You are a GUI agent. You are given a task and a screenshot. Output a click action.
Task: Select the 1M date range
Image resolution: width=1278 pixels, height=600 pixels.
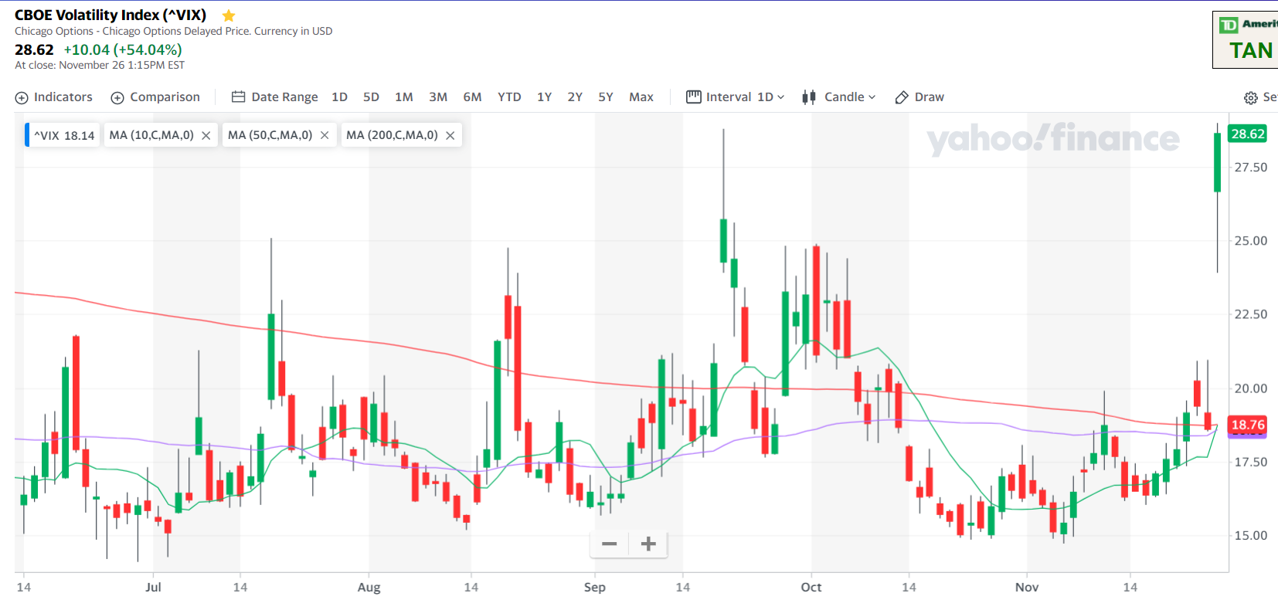[403, 97]
